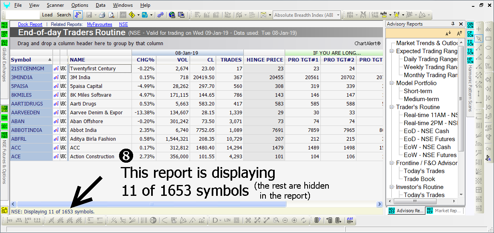Select the ellipse drawing tool
This screenshot has height=233, width=494.
point(489,48)
